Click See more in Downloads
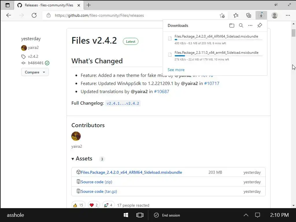This screenshot has width=296, height=222. pyautogui.click(x=176, y=70)
